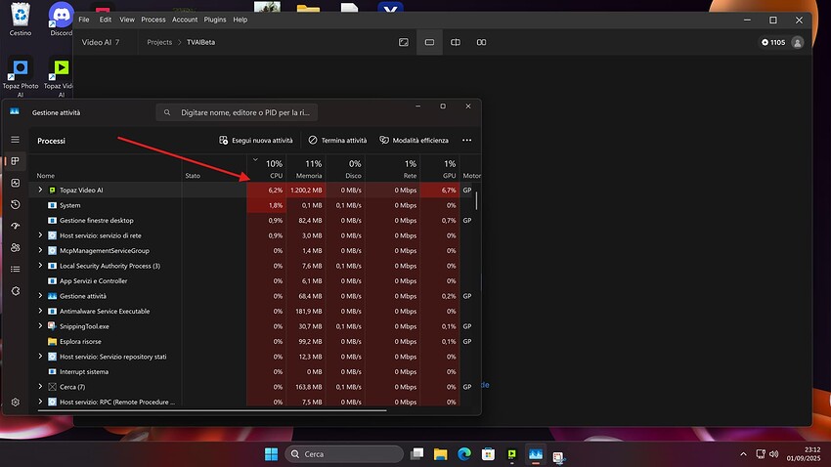The image size is (831, 467).
Task: Click the three-dot more options in Task Manager
Action: (466, 141)
